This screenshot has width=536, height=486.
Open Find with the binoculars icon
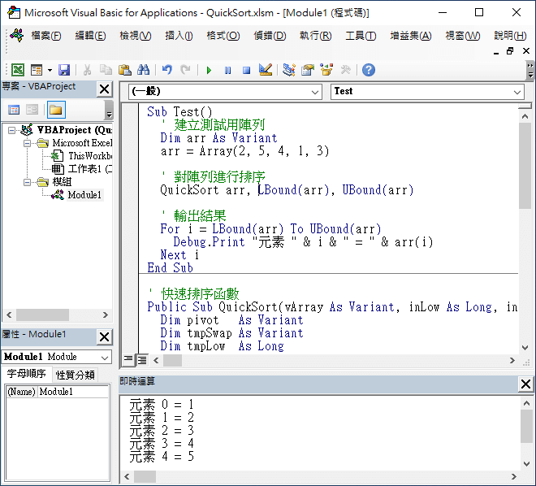coord(143,70)
